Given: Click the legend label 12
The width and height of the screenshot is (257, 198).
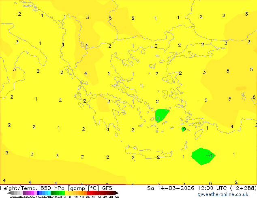Looking at the screenshot, I should [76, 197].
